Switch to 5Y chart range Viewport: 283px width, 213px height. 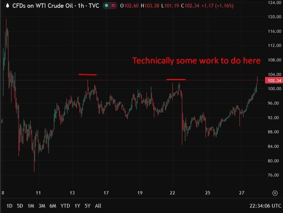(x=88, y=206)
